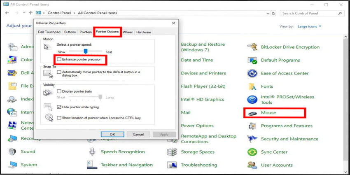350x175 pixels.
Task: Click the Storage Spaces icon
Action: point(172,152)
